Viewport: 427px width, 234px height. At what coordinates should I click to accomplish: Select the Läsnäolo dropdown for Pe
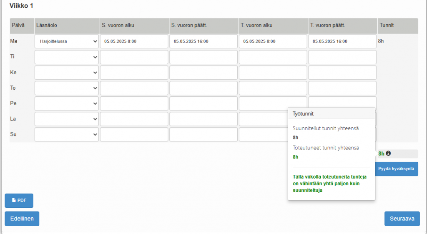67,103
